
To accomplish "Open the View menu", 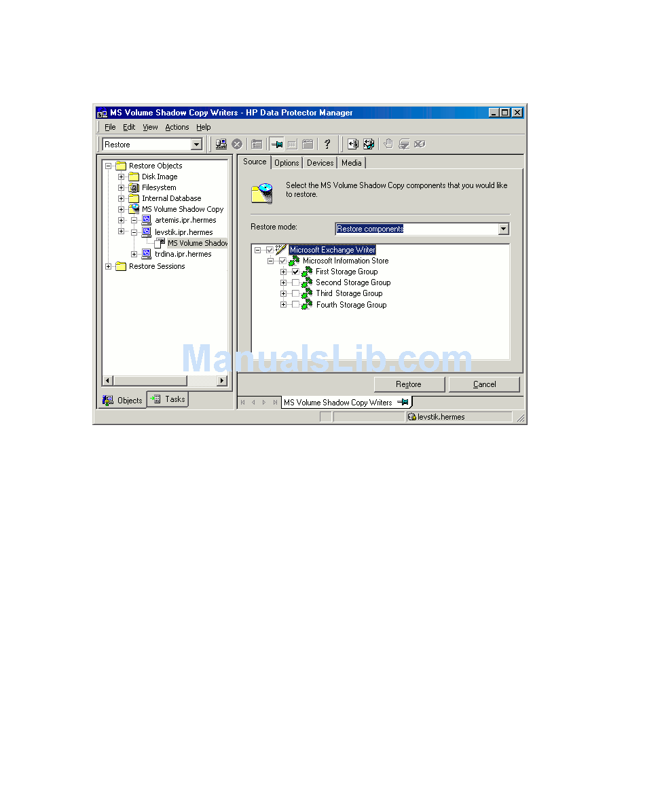I will (150, 127).
